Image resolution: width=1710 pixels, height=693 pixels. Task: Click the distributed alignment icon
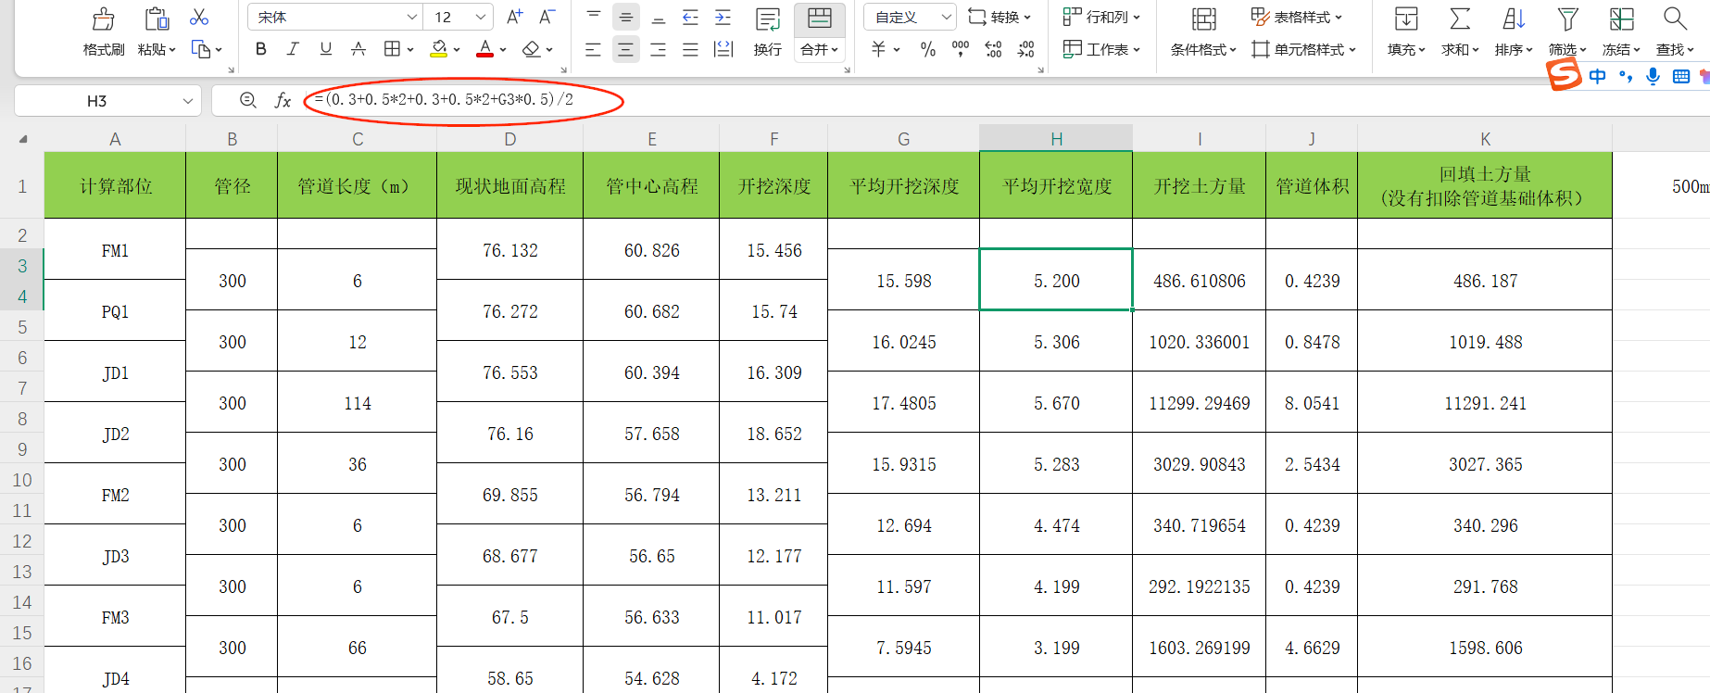pos(723,50)
